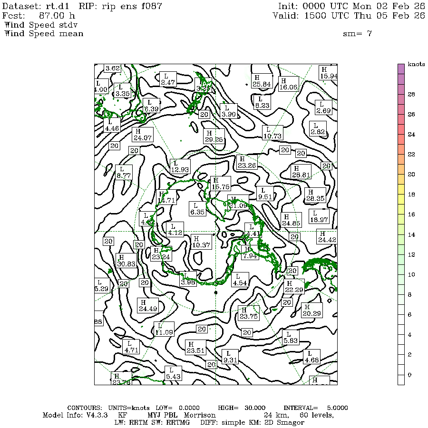This screenshot has height=428, width=428.
Task: Select the 'sm= 7' smoothing label
Action: pos(357,34)
